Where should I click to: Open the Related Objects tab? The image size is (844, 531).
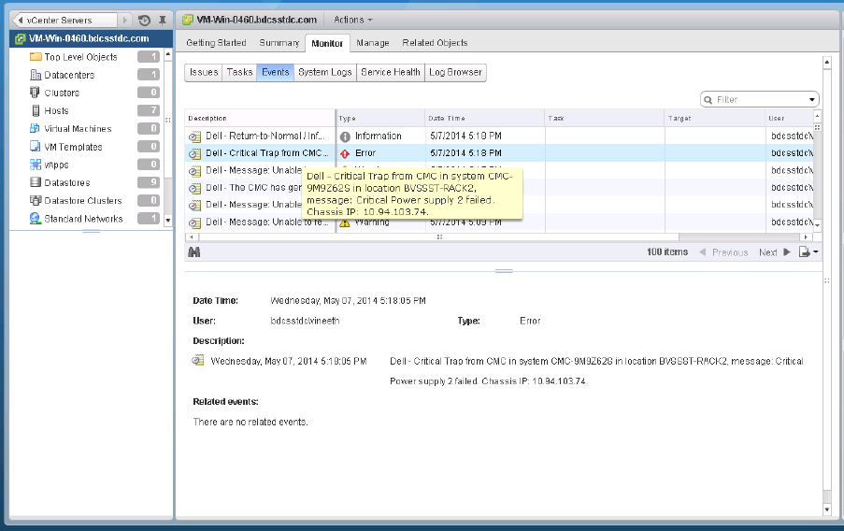point(435,43)
